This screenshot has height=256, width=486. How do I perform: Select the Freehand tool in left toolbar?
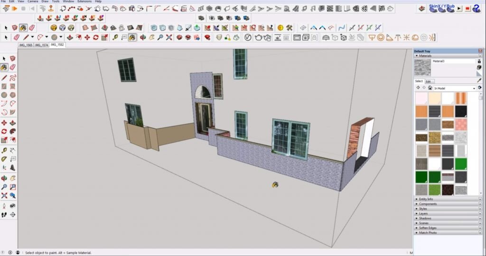13,78
